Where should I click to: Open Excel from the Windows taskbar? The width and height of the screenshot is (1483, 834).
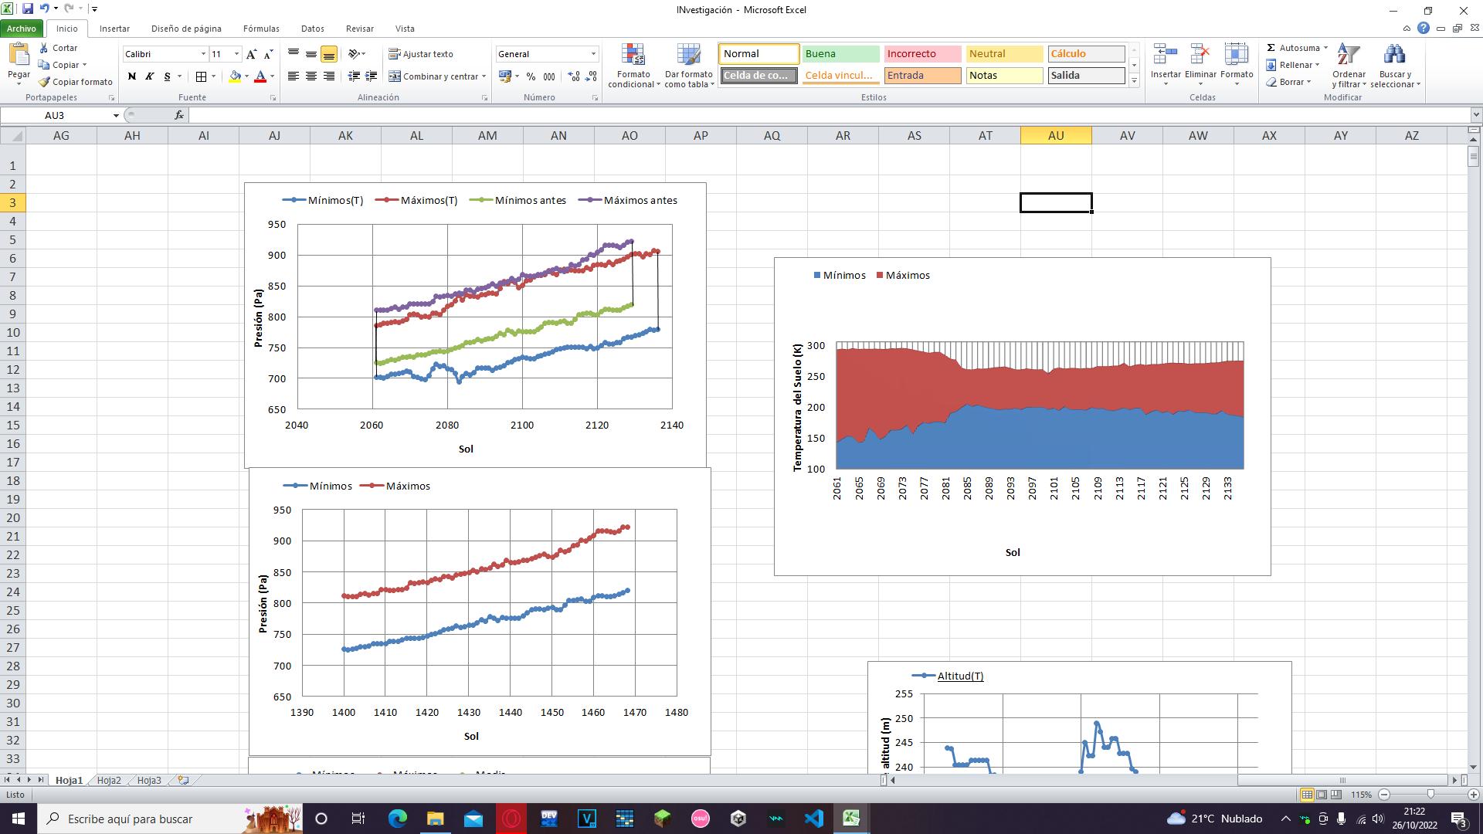click(851, 819)
